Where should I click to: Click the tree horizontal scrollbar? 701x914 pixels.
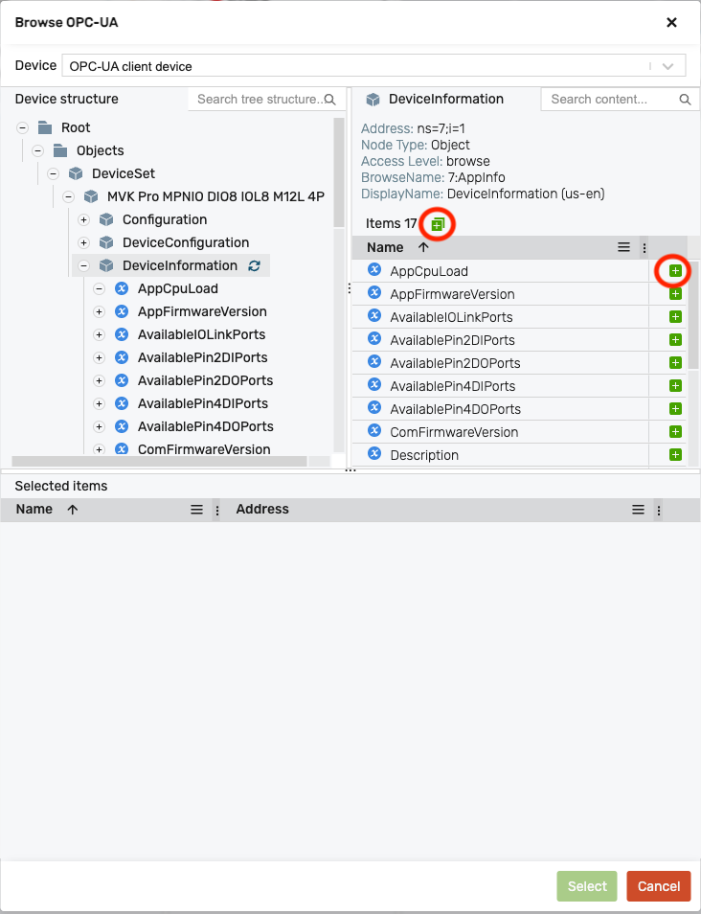click(x=159, y=461)
